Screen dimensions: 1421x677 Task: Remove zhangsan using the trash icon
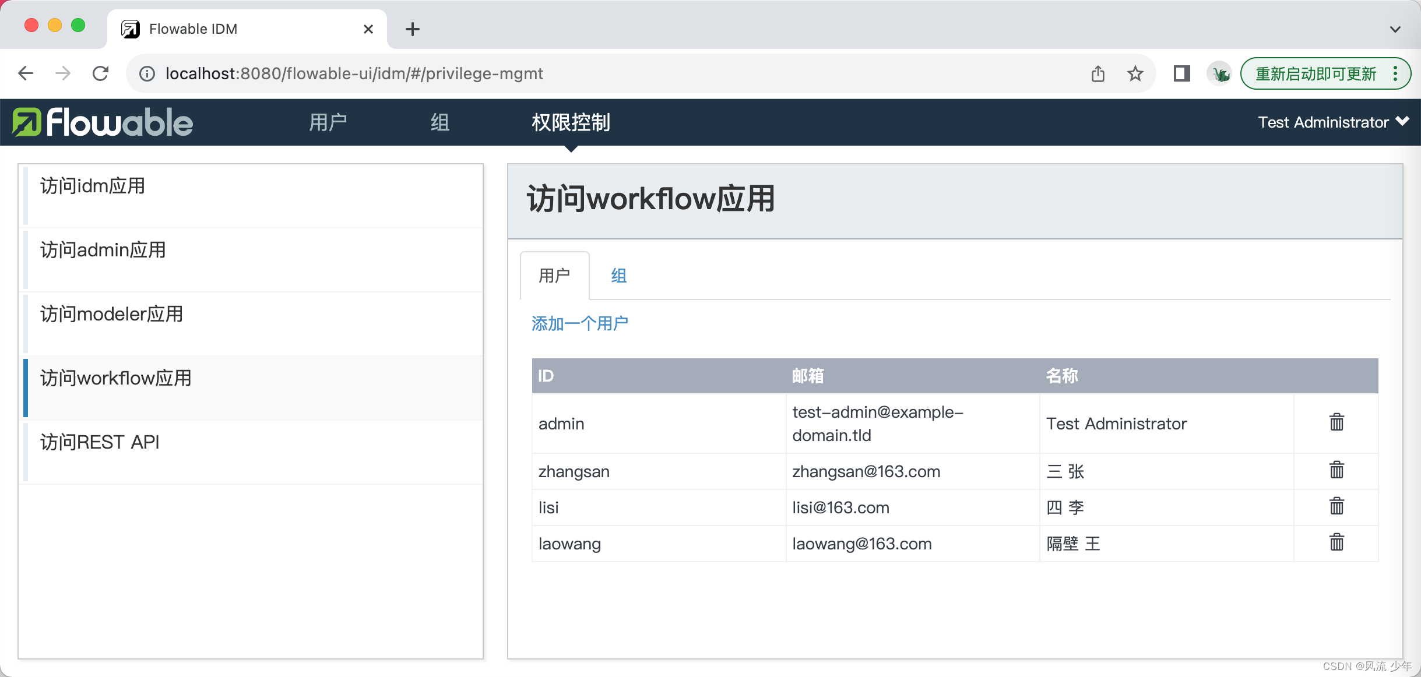[1336, 470]
